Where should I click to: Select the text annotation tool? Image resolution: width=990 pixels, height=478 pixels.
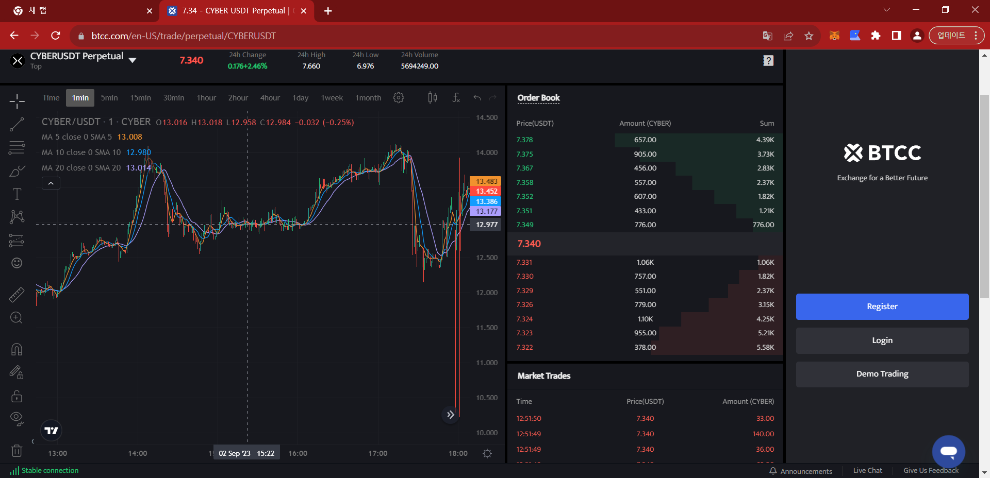coord(17,194)
